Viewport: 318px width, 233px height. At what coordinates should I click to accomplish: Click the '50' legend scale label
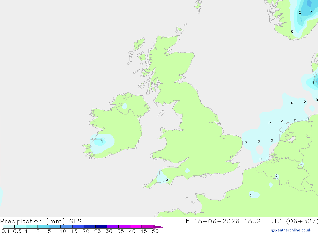point(155,231)
